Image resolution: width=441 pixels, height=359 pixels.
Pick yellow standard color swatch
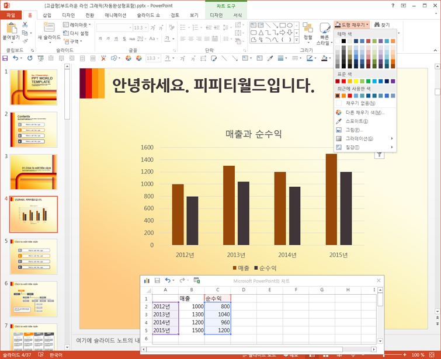coord(356,81)
